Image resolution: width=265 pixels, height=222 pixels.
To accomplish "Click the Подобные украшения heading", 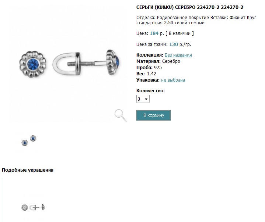I will [x=28, y=170].
